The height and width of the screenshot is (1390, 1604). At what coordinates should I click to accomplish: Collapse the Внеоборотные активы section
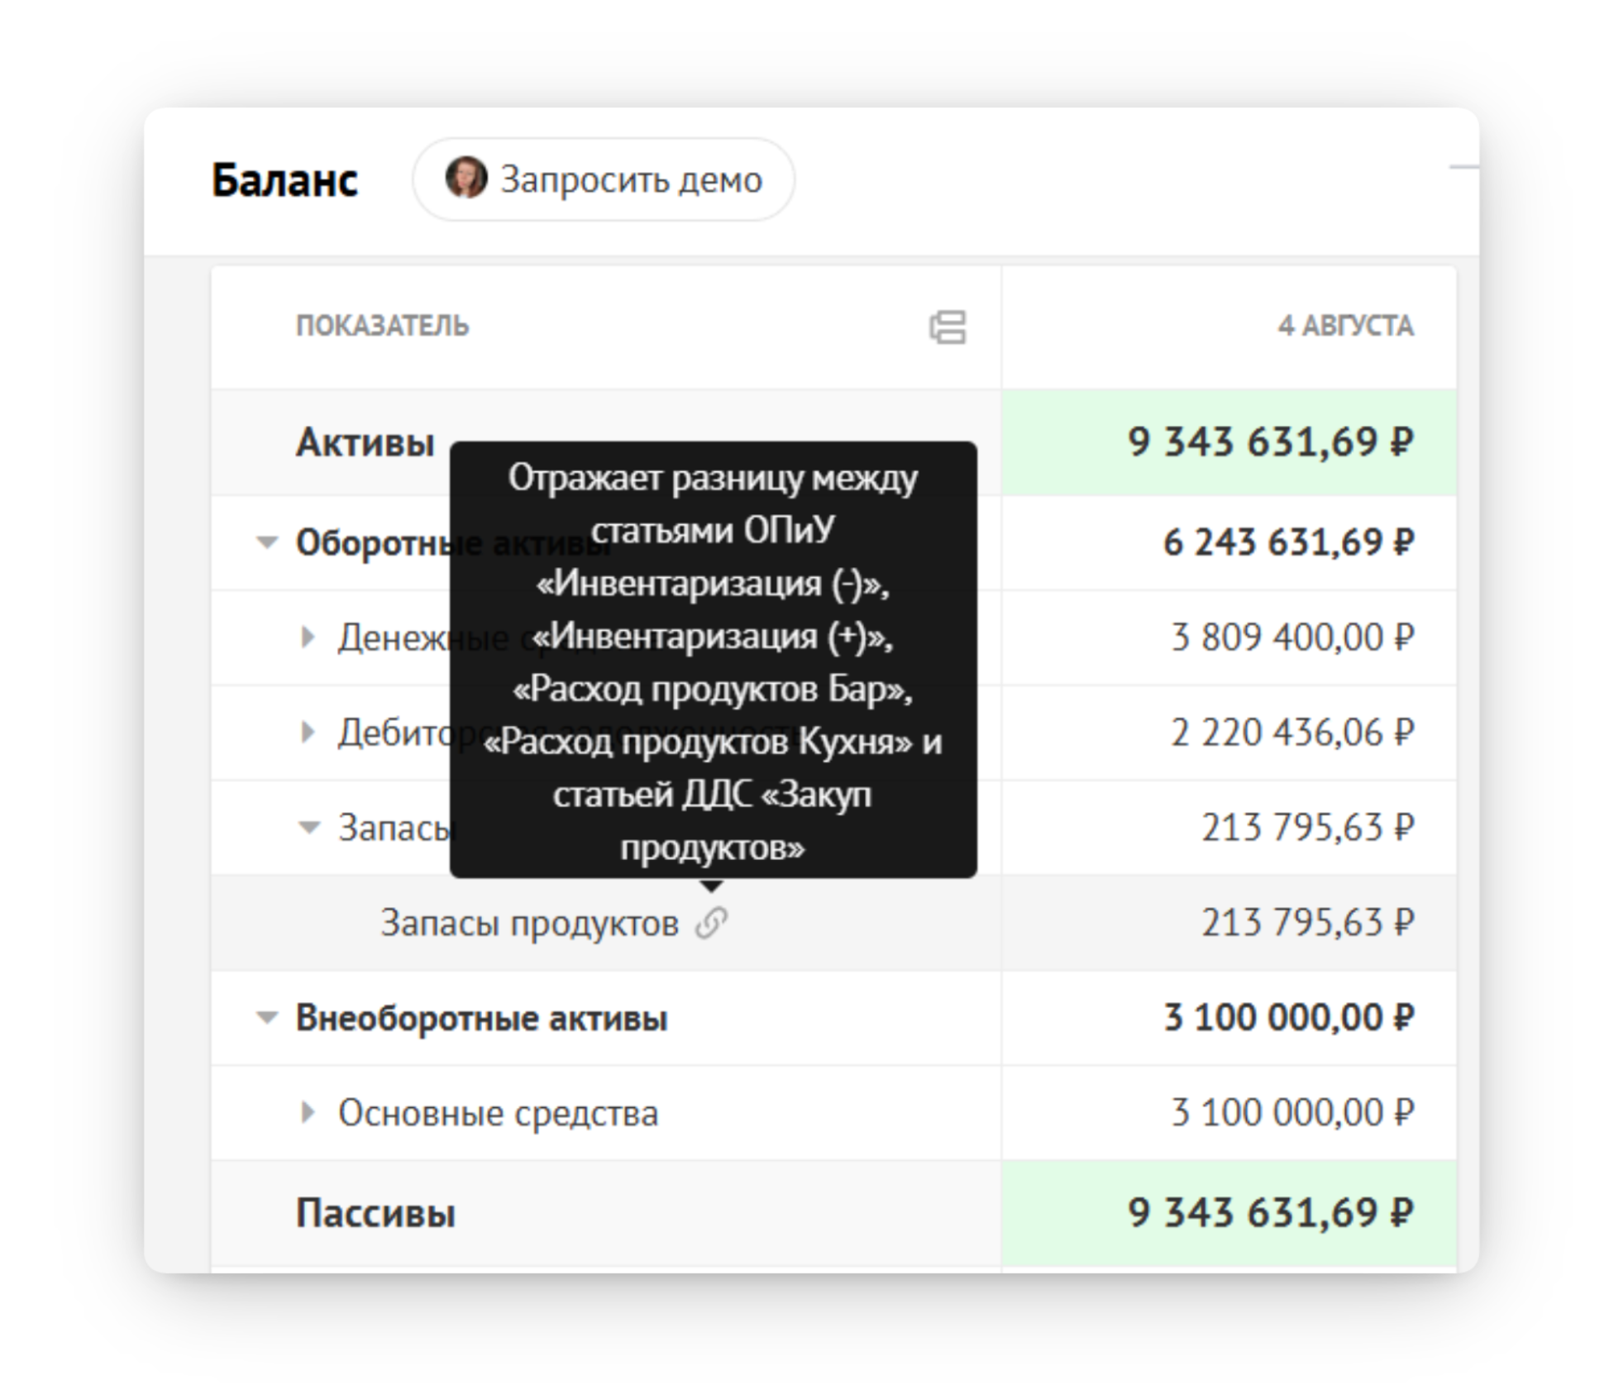pyautogui.click(x=267, y=1017)
